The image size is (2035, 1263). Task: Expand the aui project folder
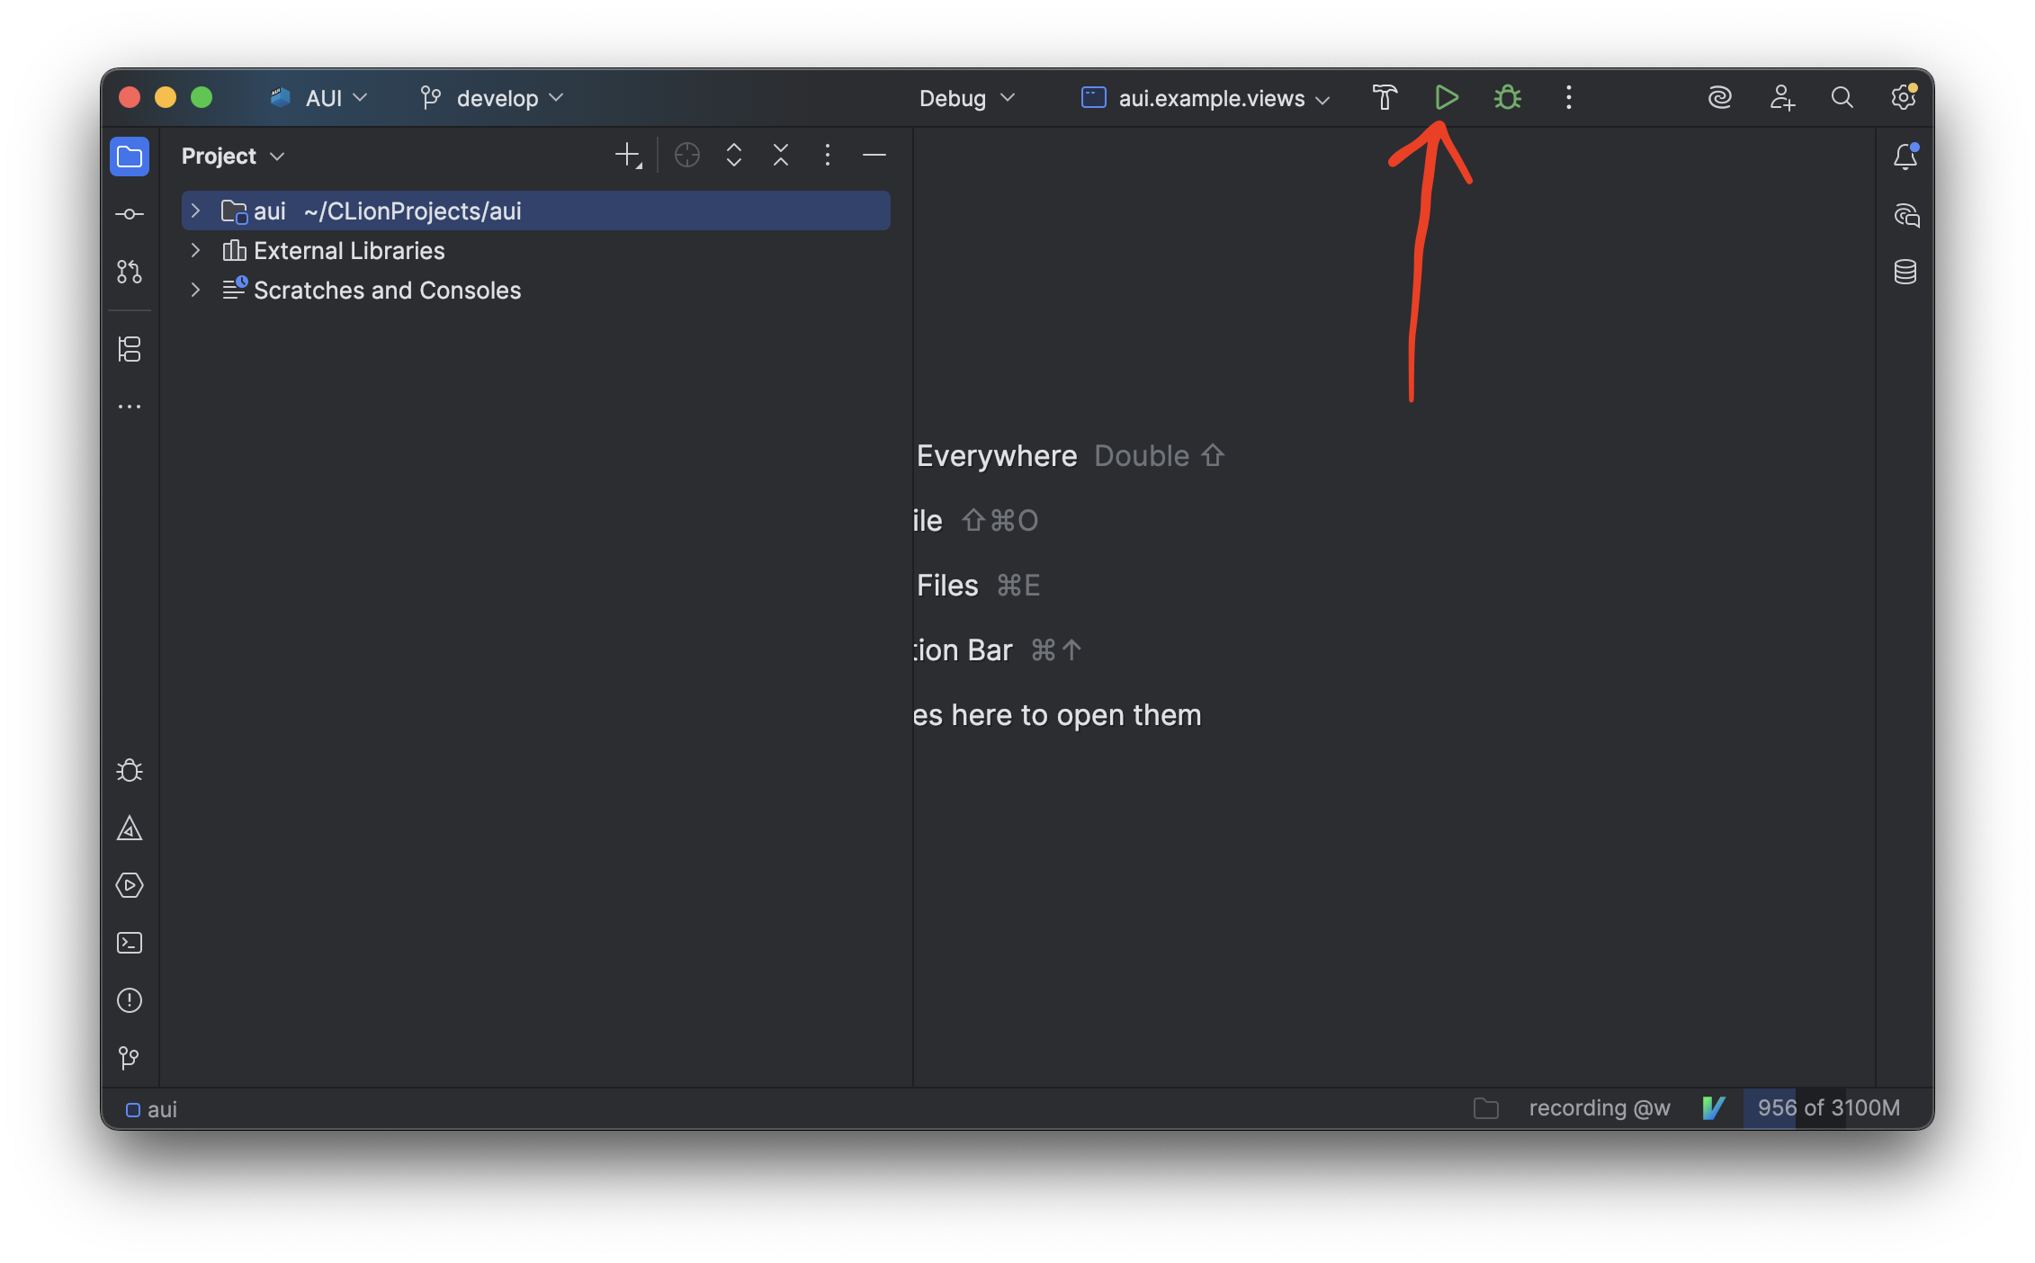coord(195,210)
